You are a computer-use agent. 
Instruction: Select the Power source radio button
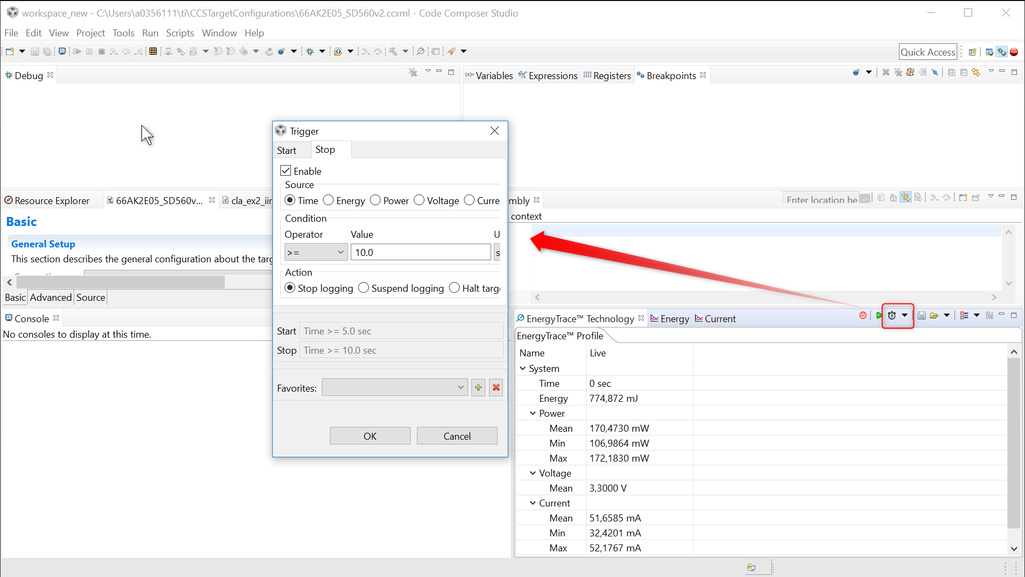point(375,200)
